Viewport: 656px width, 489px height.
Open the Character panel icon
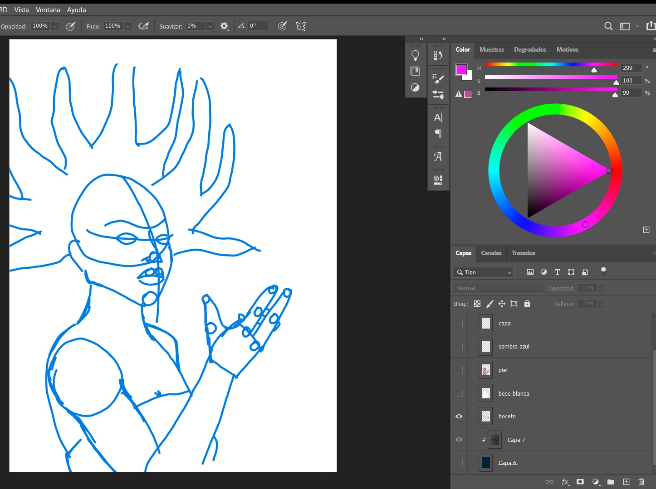pos(438,117)
